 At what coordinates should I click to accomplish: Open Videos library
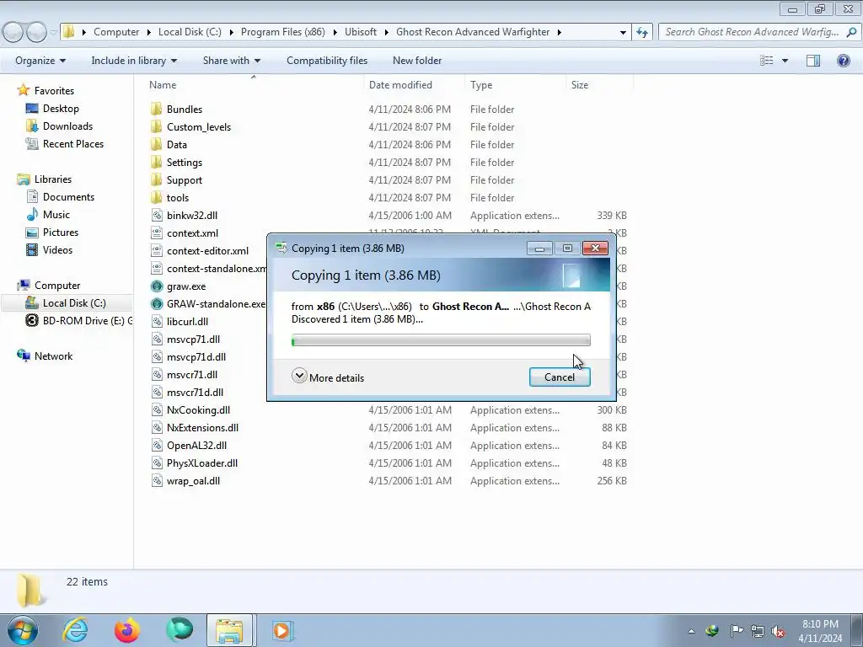tap(58, 249)
